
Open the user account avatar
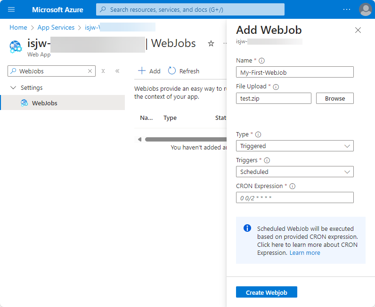(365, 9)
